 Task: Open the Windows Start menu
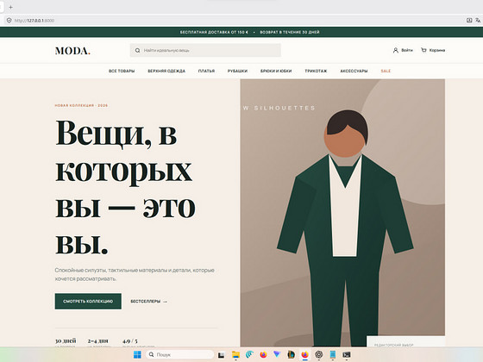click(x=137, y=354)
